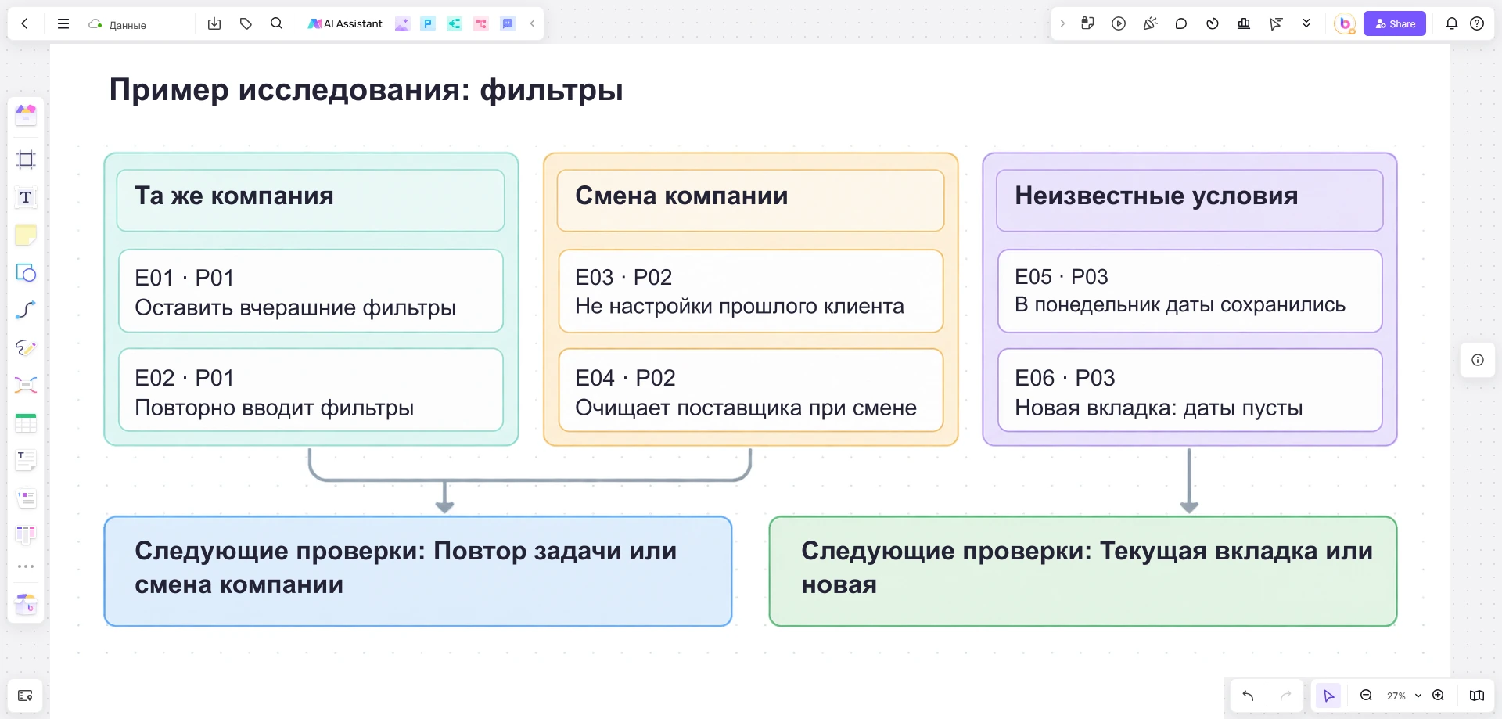Select the pen drawing tool
The height and width of the screenshot is (719, 1502).
tap(26, 347)
